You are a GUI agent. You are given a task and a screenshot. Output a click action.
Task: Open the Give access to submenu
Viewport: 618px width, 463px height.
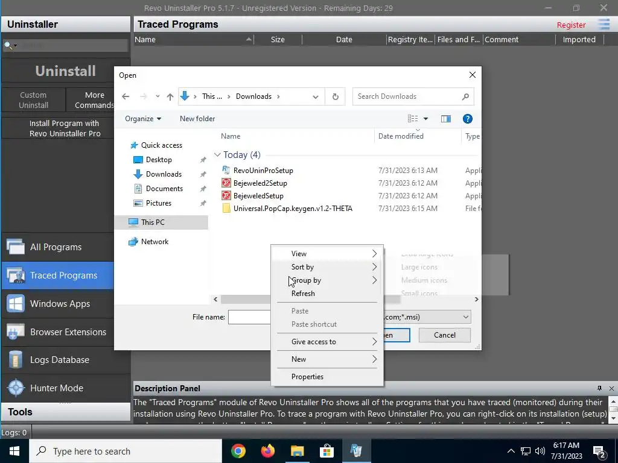point(327,342)
